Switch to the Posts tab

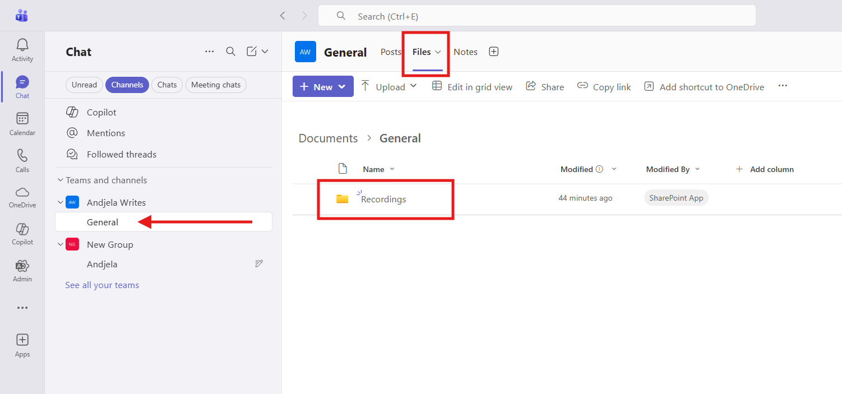point(391,52)
